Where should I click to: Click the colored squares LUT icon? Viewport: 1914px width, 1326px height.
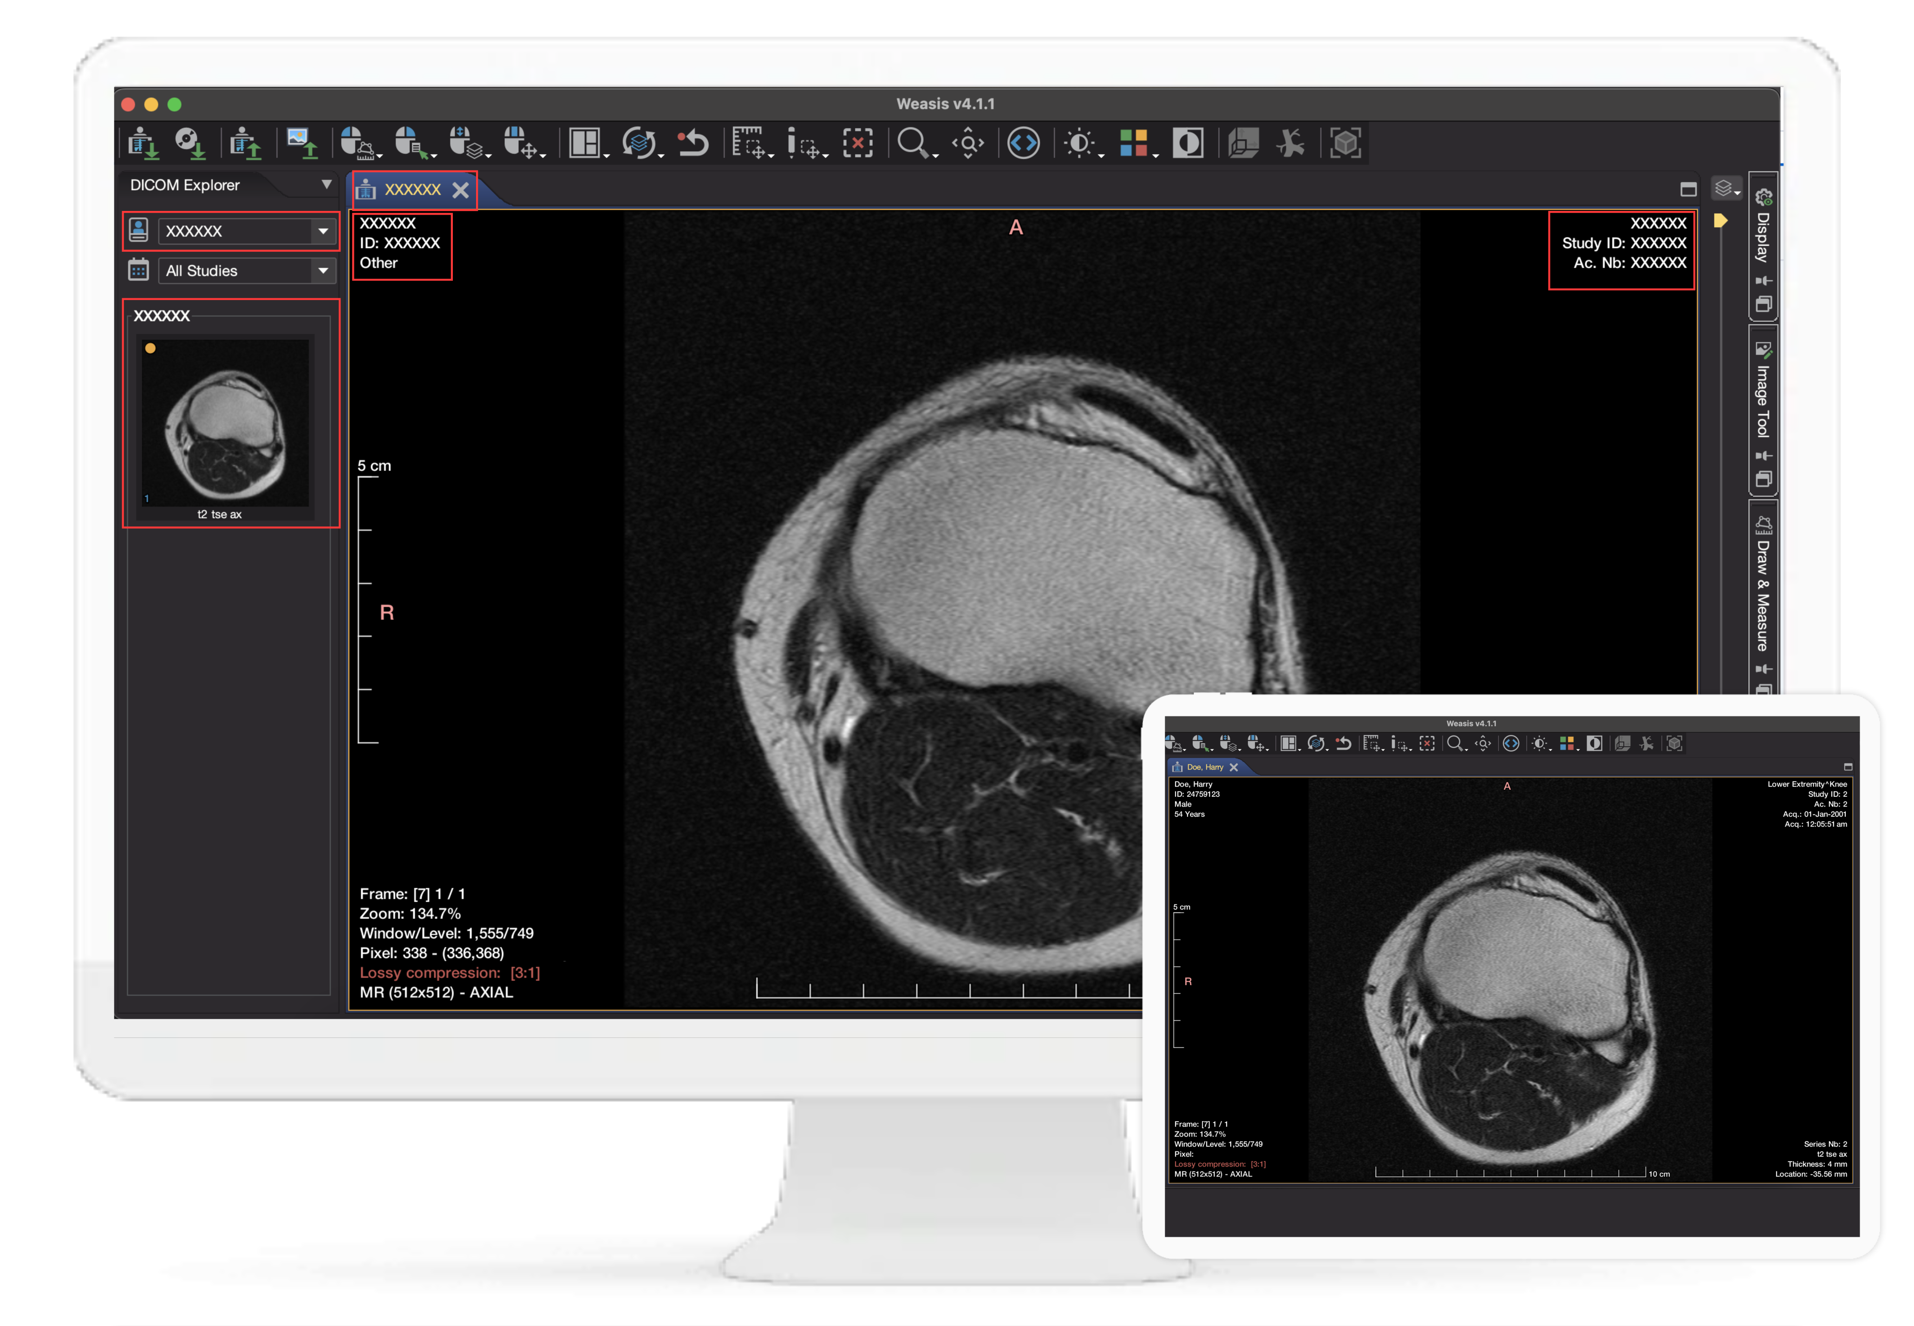click(1133, 144)
